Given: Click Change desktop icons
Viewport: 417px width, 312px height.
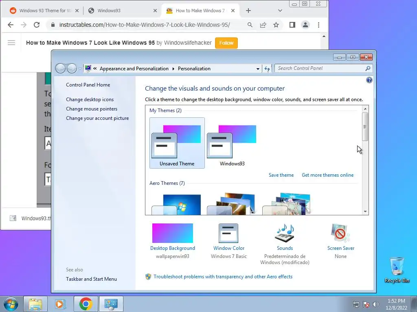Looking at the screenshot, I should coord(90,100).
